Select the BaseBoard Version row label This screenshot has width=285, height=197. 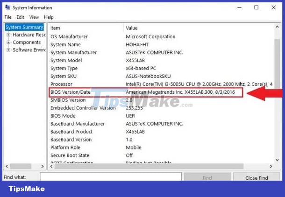click(x=71, y=140)
